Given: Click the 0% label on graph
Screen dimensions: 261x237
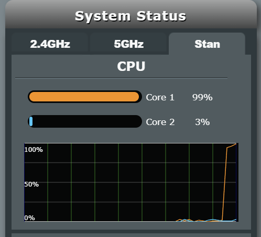Looking at the screenshot, I should tap(29, 218).
